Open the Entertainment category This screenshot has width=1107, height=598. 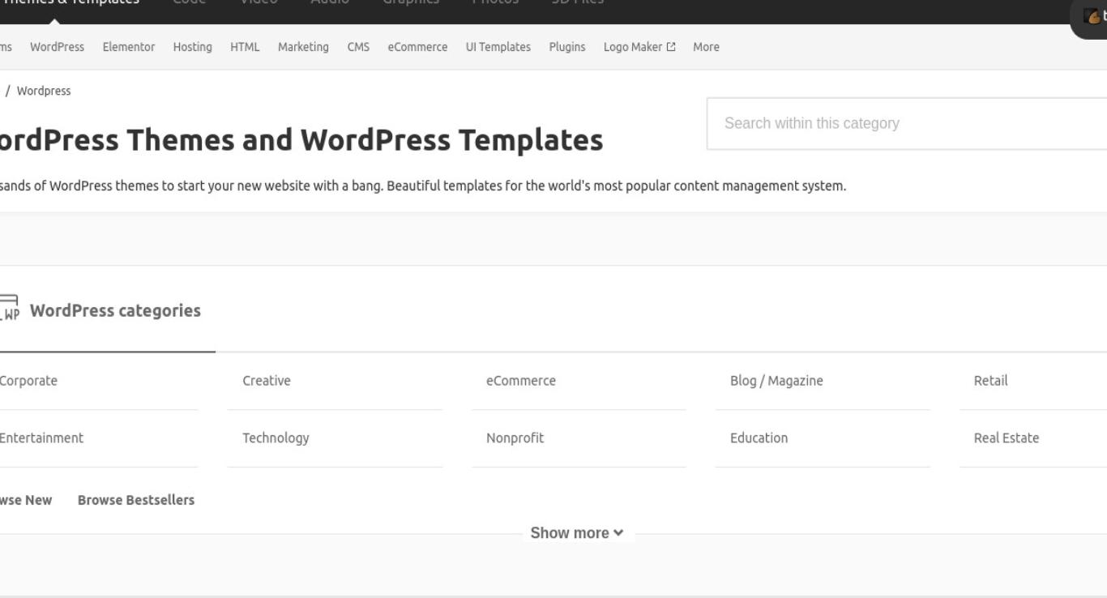[x=41, y=438]
